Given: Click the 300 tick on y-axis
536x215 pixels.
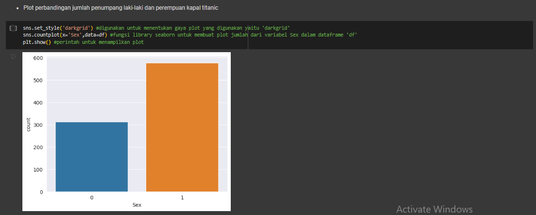Looking at the screenshot, I should 38,125.
